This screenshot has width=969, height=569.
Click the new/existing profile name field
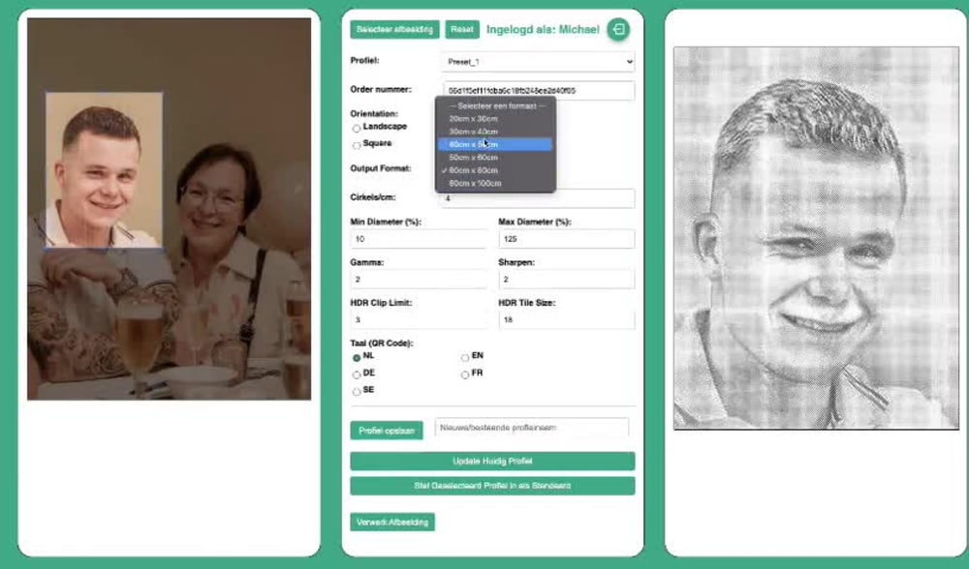click(x=532, y=427)
